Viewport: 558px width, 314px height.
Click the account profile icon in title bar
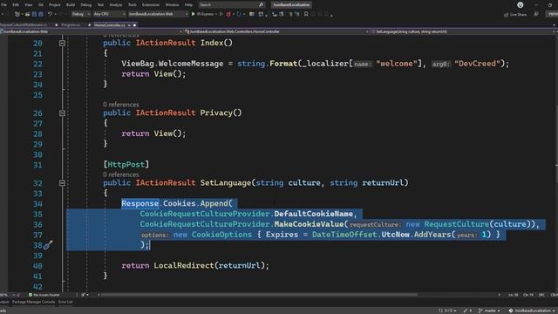[521, 5]
